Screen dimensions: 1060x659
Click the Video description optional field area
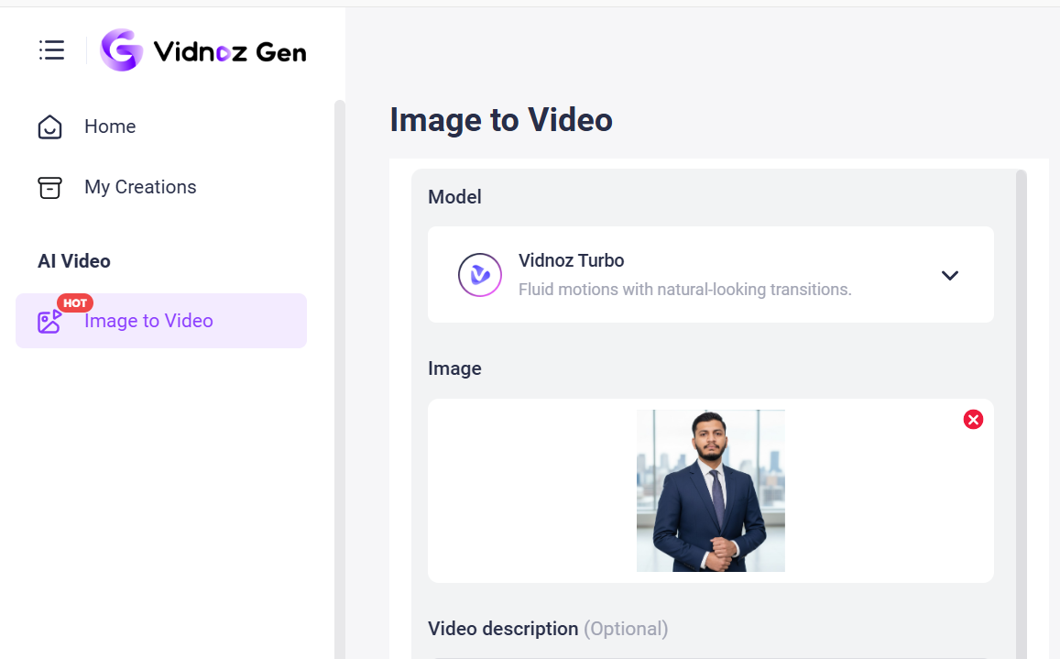tap(547, 629)
